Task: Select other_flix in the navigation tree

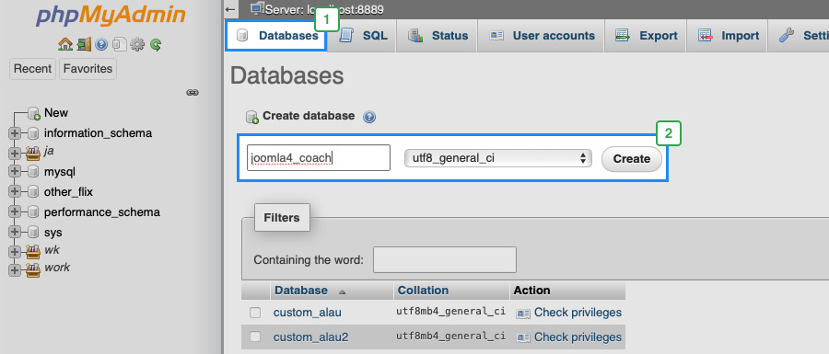Action: (x=68, y=192)
